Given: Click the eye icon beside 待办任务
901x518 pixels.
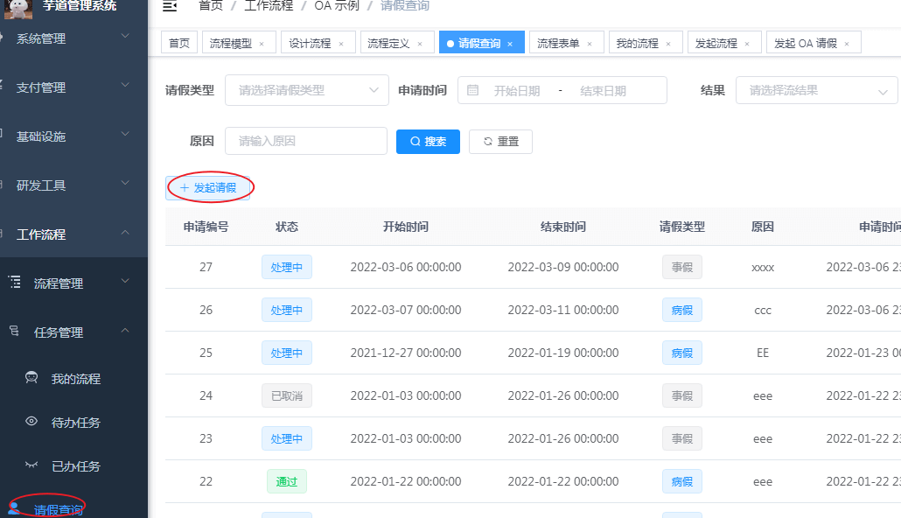Looking at the screenshot, I should 32,420.
